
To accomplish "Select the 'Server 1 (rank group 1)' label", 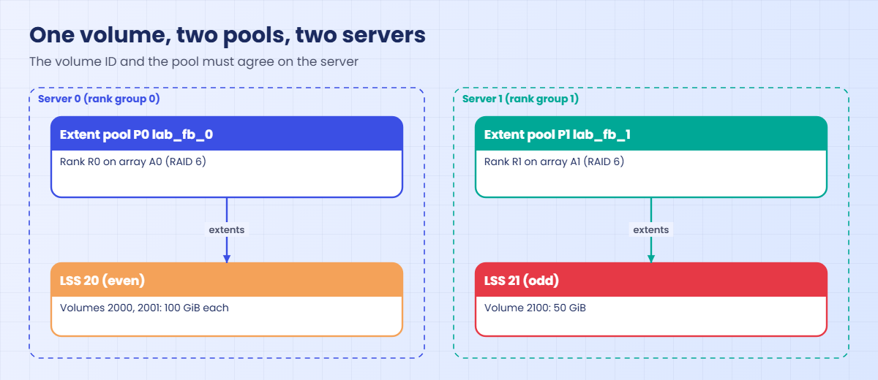I will pos(521,99).
